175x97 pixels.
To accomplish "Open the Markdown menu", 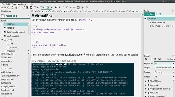I will pos(22,4).
